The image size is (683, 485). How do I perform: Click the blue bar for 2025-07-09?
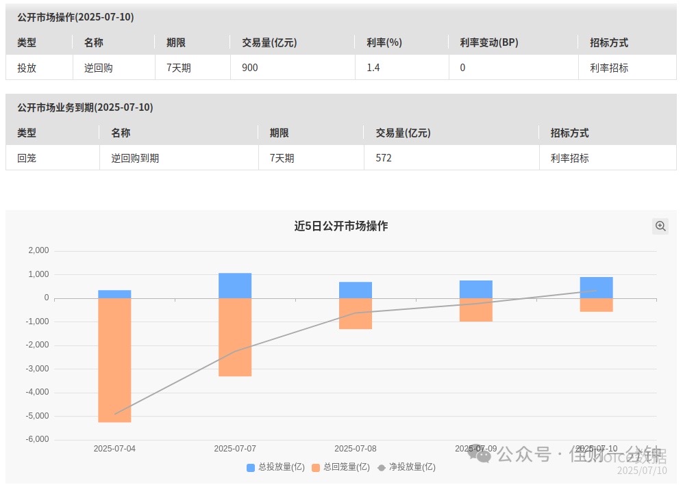point(476,289)
